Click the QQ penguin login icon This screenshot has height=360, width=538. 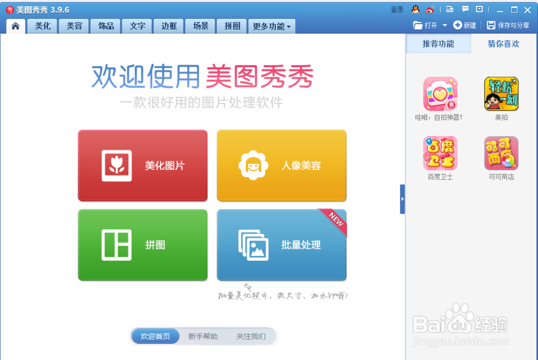point(415,10)
